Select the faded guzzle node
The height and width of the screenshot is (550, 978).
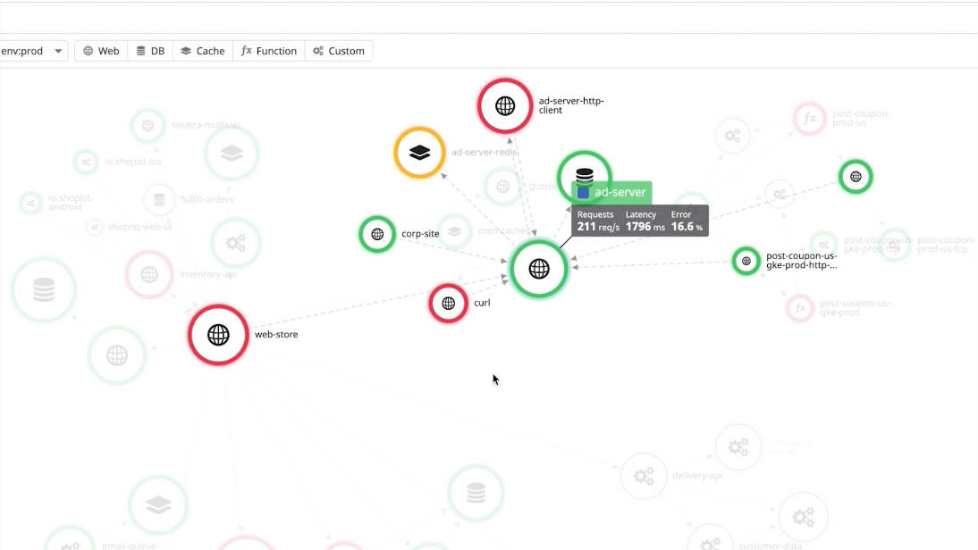503,187
